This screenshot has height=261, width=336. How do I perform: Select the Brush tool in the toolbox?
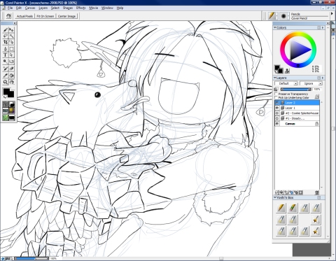click(x=6, y=30)
